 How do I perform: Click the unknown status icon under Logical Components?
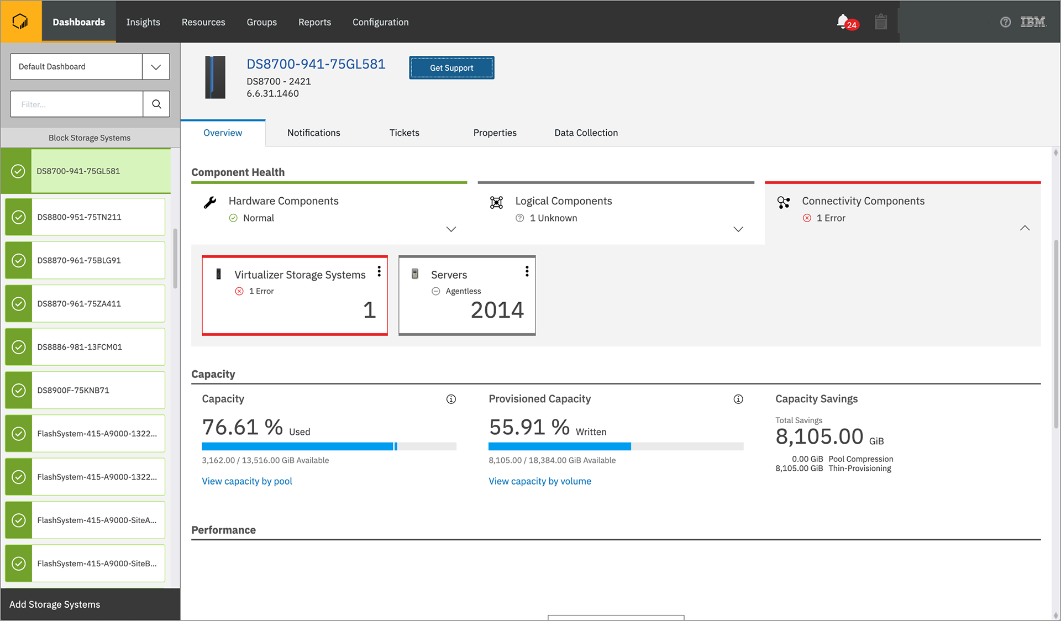click(x=519, y=218)
